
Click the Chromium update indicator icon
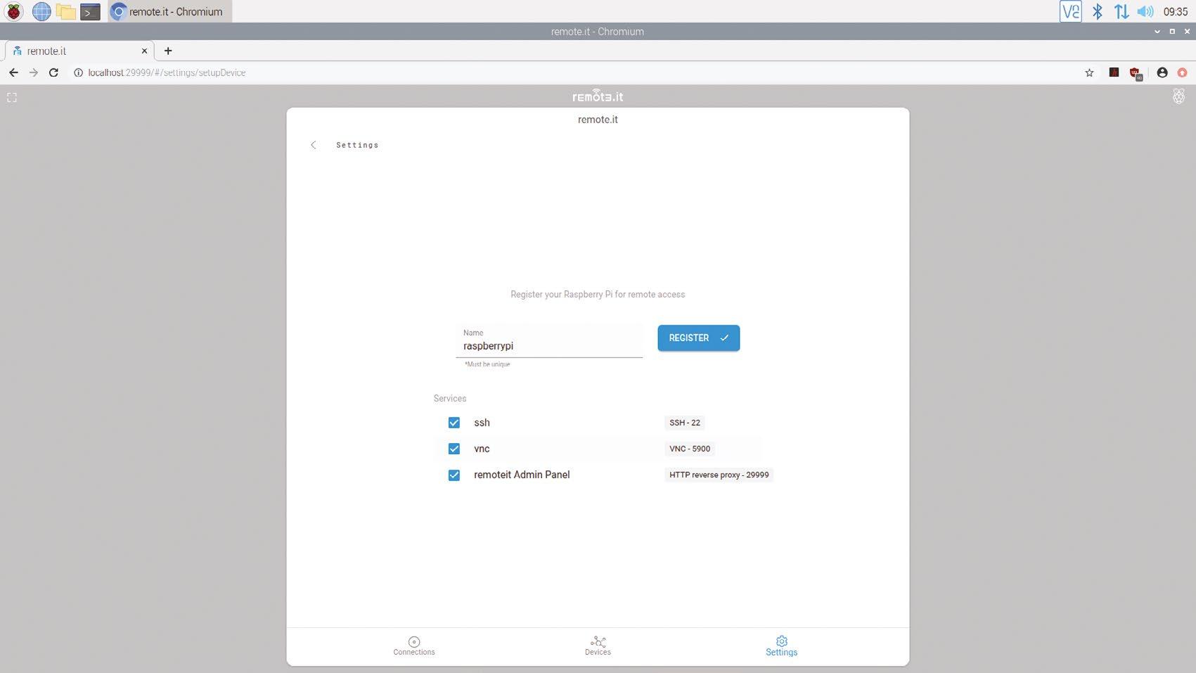click(1182, 72)
